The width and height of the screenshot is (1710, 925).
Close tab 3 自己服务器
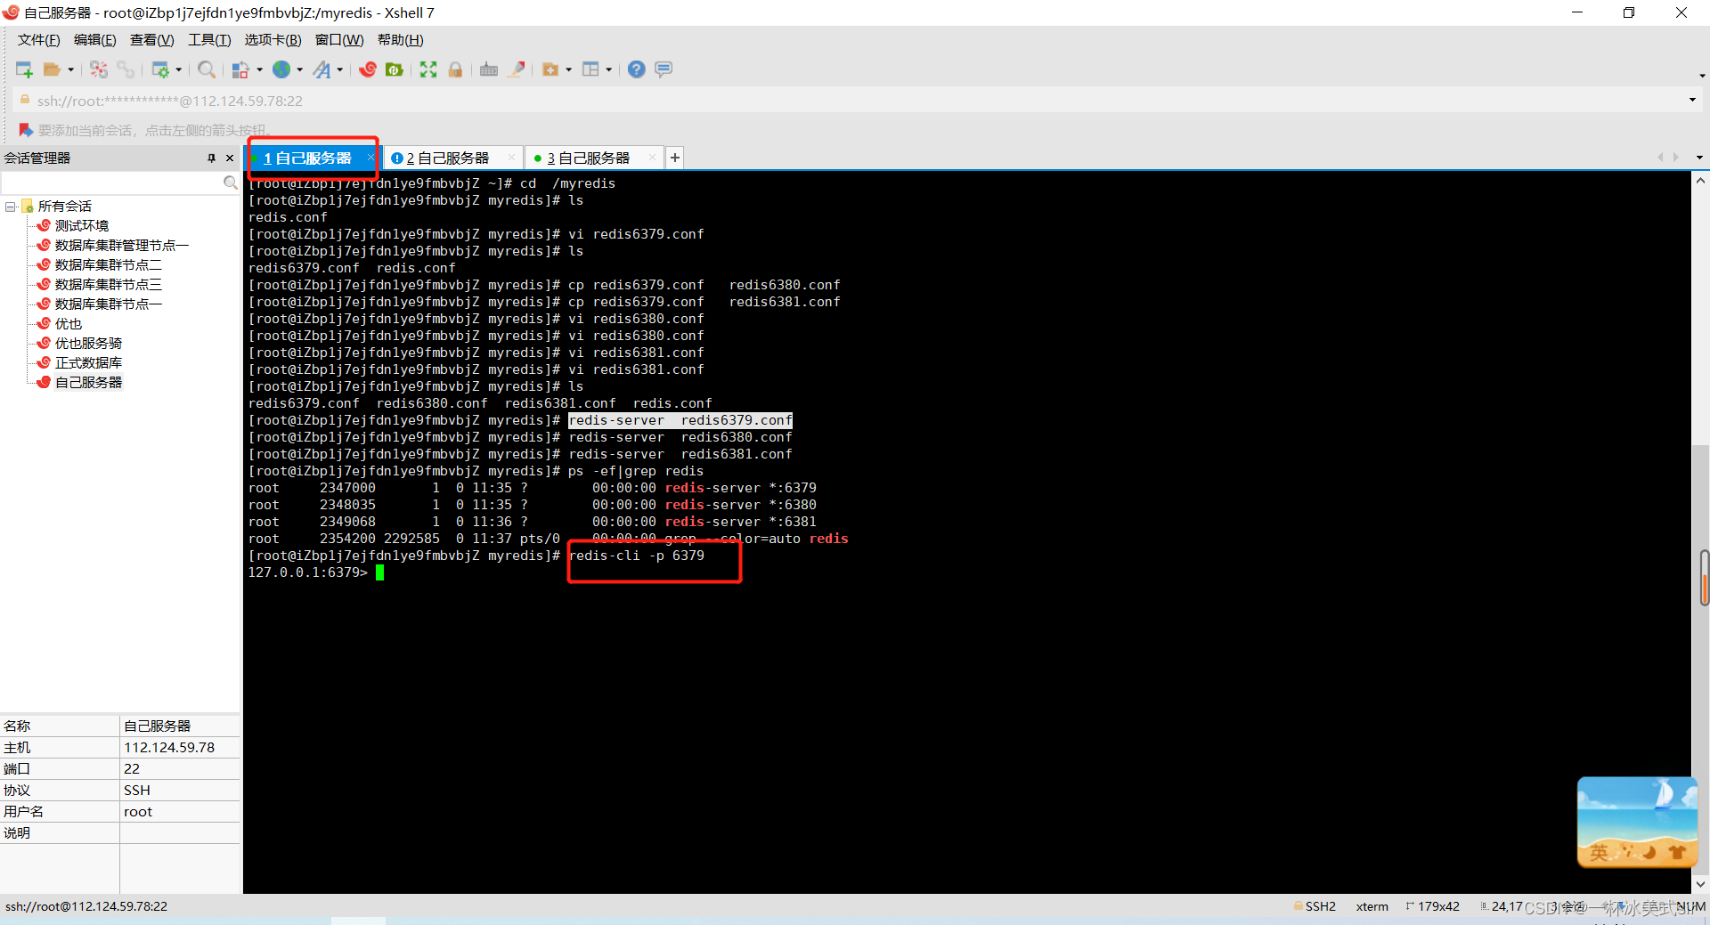click(652, 158)
